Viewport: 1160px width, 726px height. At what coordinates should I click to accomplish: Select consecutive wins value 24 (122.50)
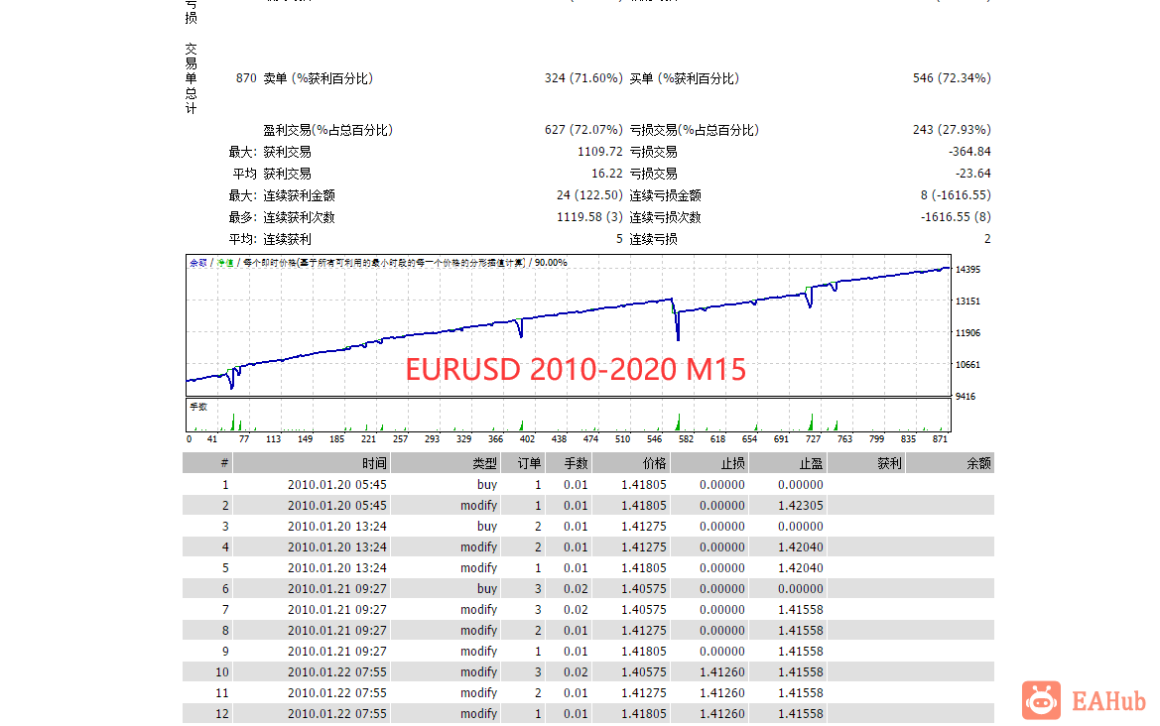pos(589,195)
